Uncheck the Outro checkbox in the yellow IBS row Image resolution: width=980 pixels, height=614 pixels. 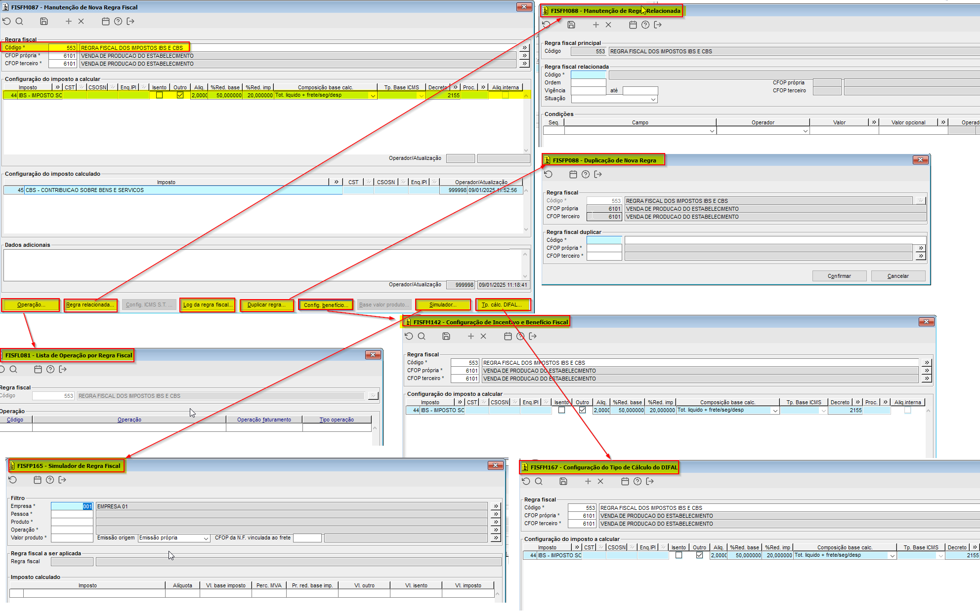[180, 95]
